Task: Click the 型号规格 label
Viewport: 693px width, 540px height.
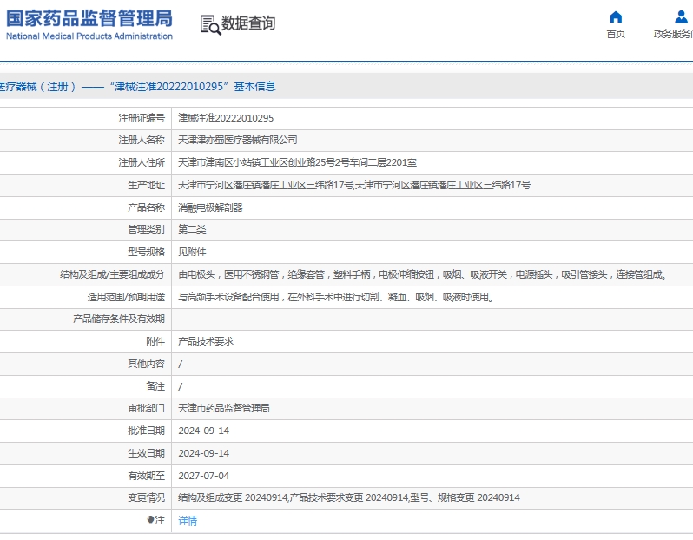Action: tap(146, 252)
